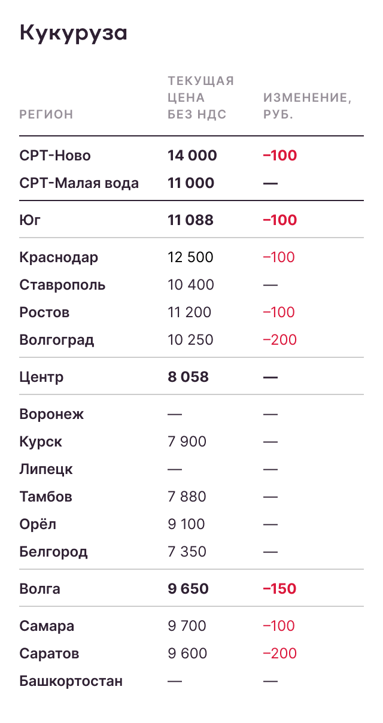Select the Воронеж region label
This screenshot has width=383, height=723.
tap(51, 414)
